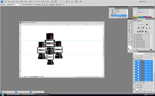Open the Image menu

[13, 2]
